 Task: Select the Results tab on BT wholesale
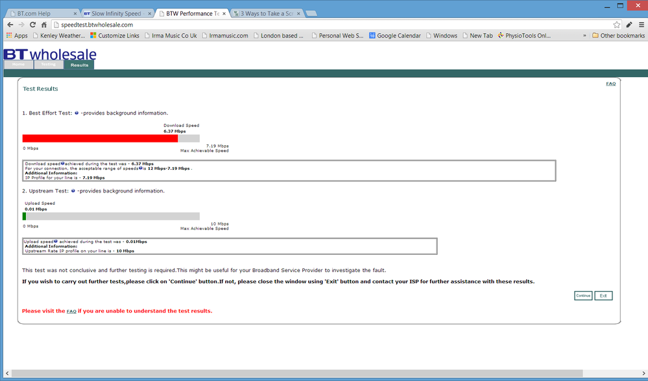click(79, 65)
